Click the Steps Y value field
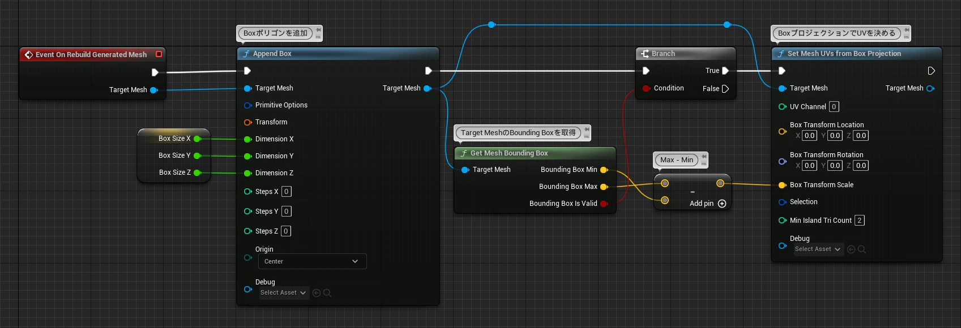Image resolution: width=961 pixels, height=328 pixels. click(287, 212)
